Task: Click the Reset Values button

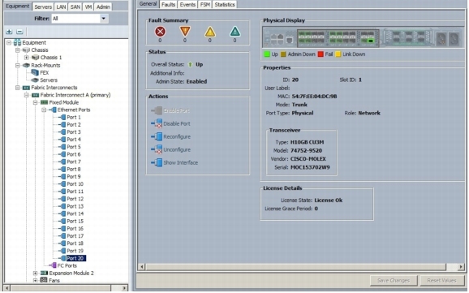Action: pyautogui.click(x=441, y=281)
